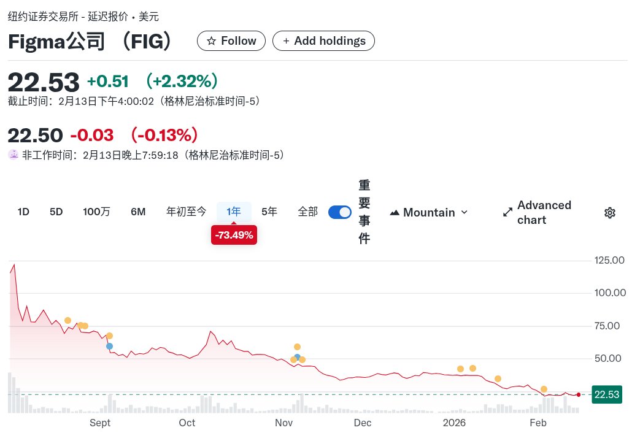The height and width of the screenshot is (441, 640).
Task: Click the 2026 axis label
Action: point(454,423)
